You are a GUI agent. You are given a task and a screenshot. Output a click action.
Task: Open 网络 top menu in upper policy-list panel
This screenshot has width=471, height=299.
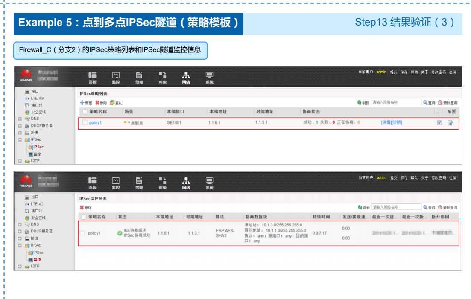tap(186, 78)
